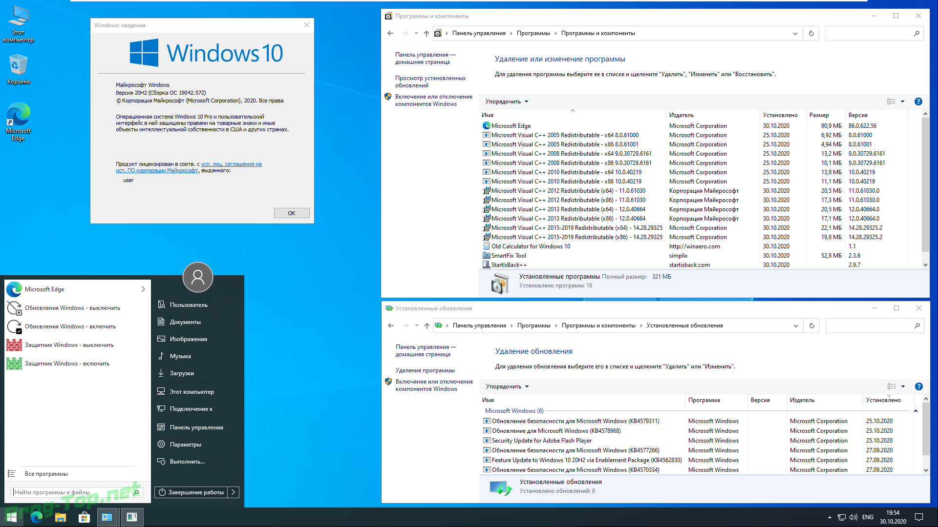Select SmartFix Tool program row
This screenshot has height=527, width=938.
click(694, 256)
